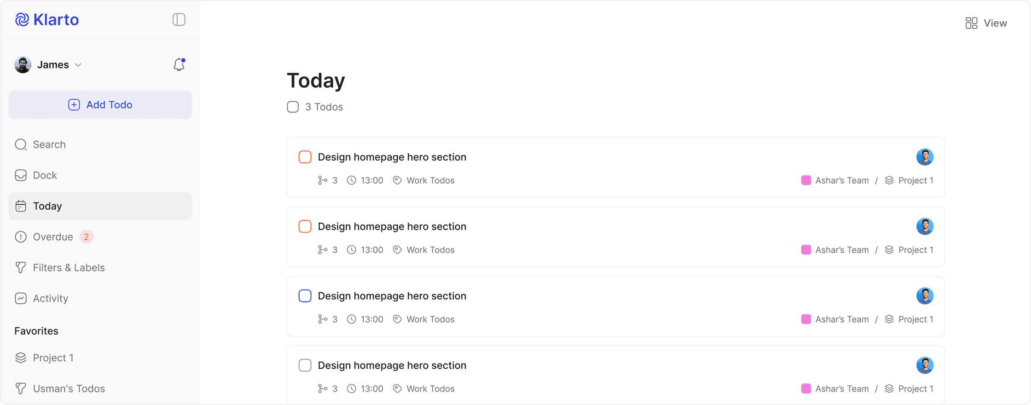Check the first Design homepage hero checkbox

(x=305, y=156)
